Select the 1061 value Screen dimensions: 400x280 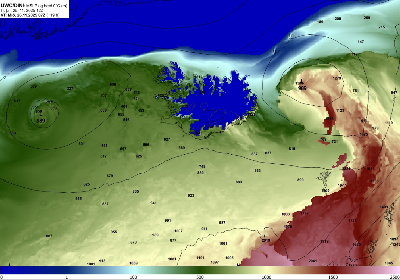point(223,244)
